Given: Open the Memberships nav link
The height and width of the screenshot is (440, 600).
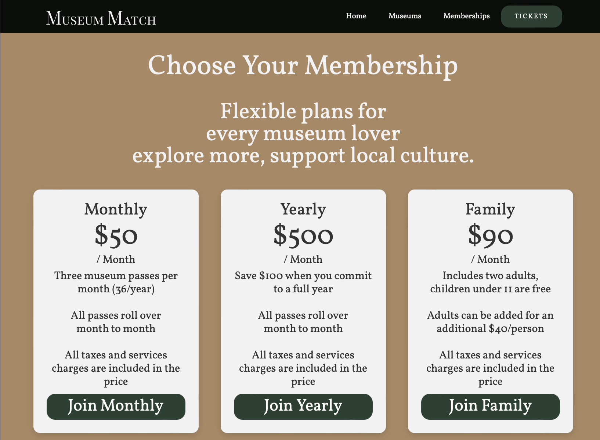Looking at the screenshot, I should pyautogui.click(x=466, y=16).
